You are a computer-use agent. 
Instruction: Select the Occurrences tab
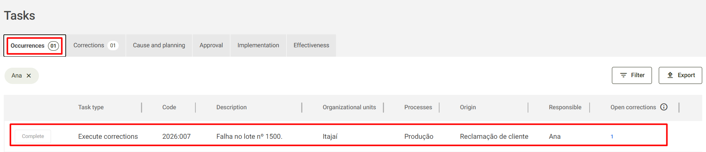(x=35, y=46)
